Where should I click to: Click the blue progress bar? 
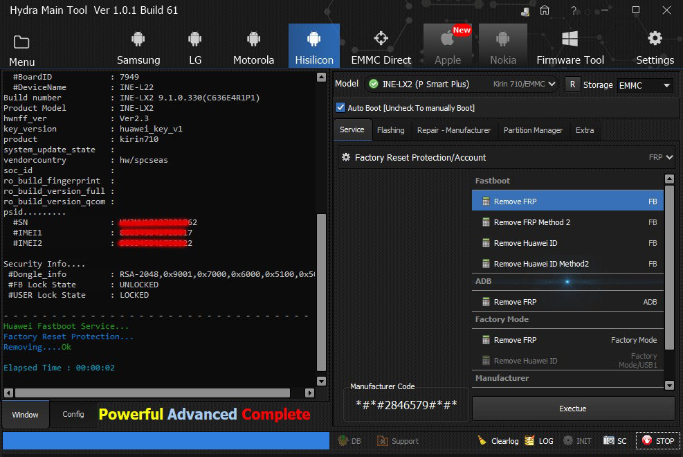pos(166,440)
